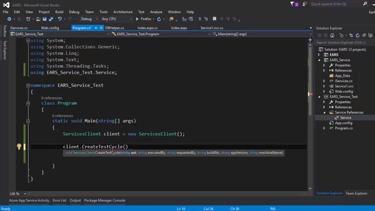This screenshot has height=211, width=375.
Task: Click the 0 references link above class Program
Action: coord(52,98)
